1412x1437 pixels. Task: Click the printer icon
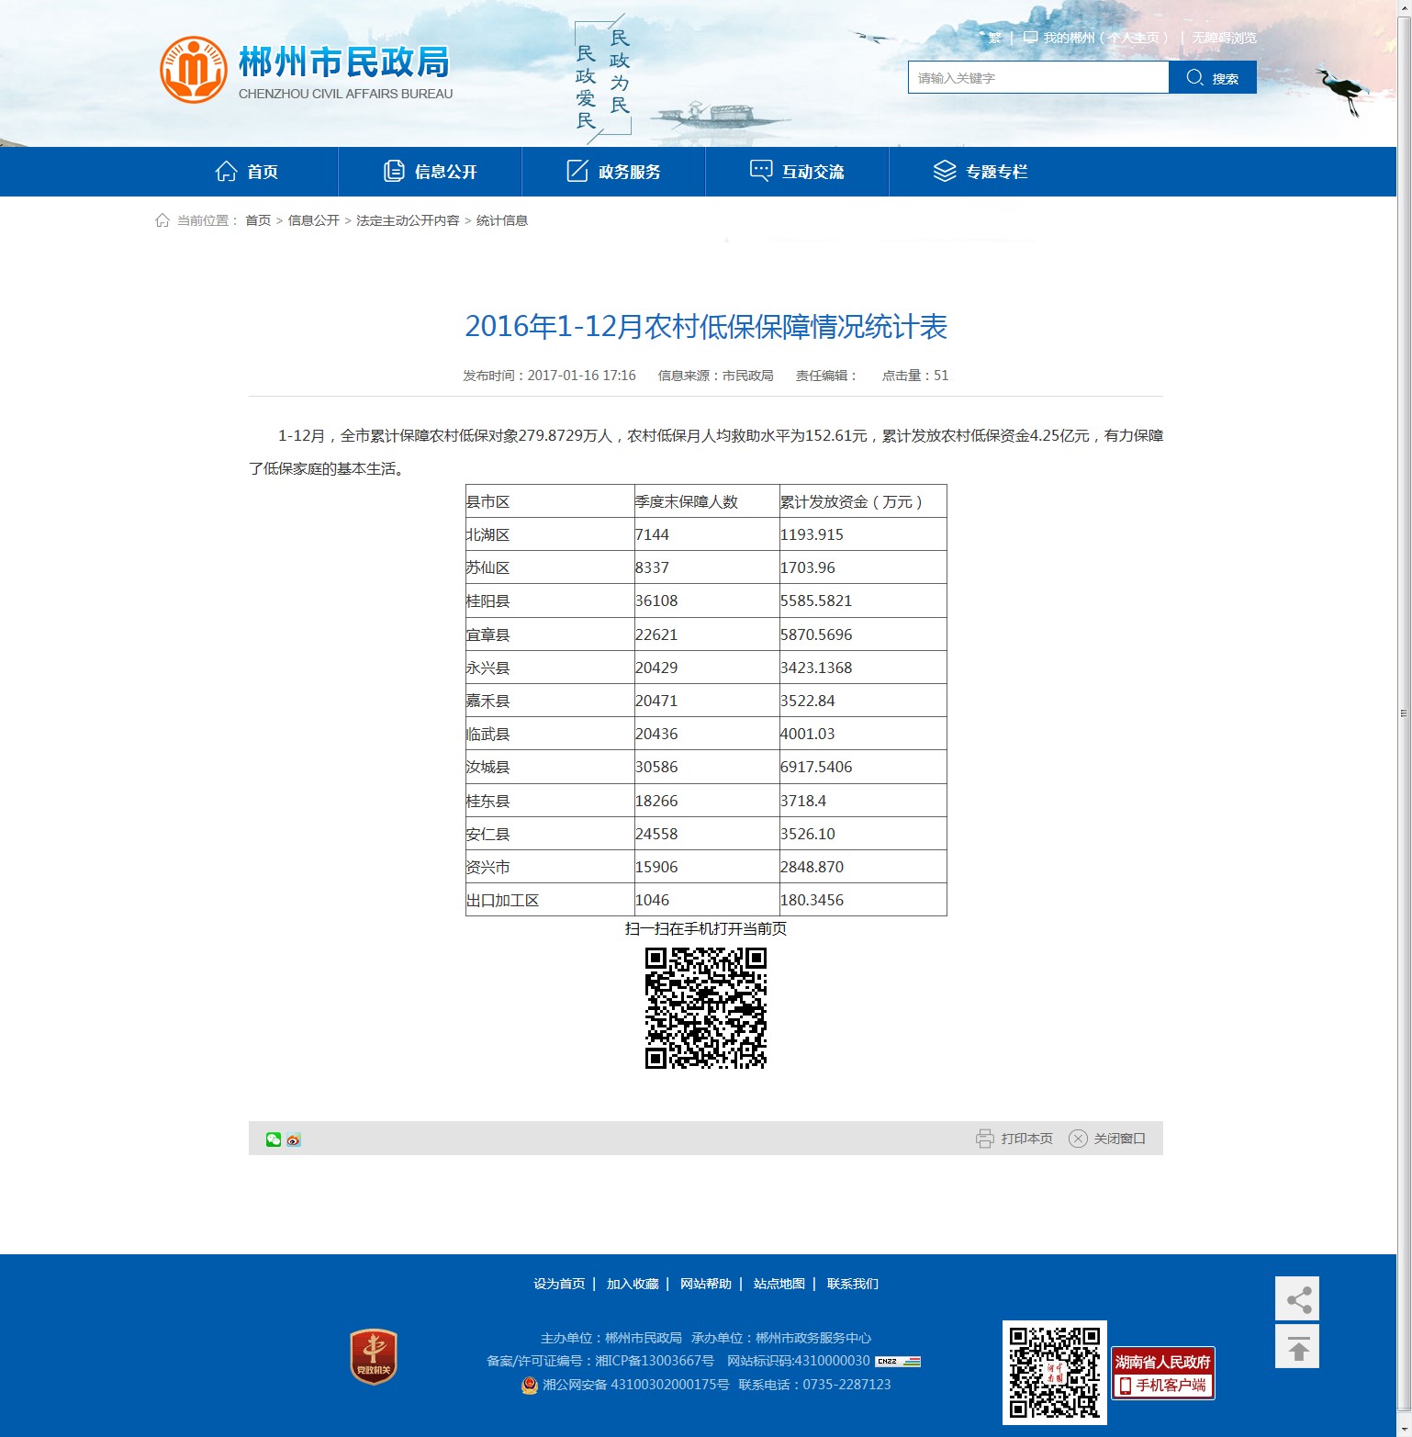tap(985, 1139)
